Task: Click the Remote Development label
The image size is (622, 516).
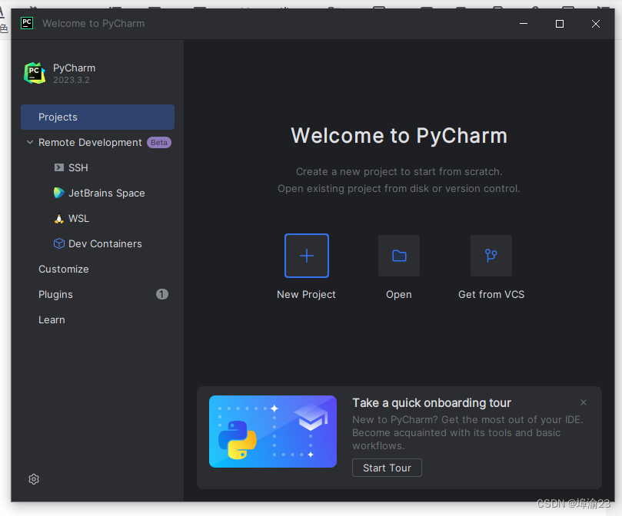Action: point(90,143)
